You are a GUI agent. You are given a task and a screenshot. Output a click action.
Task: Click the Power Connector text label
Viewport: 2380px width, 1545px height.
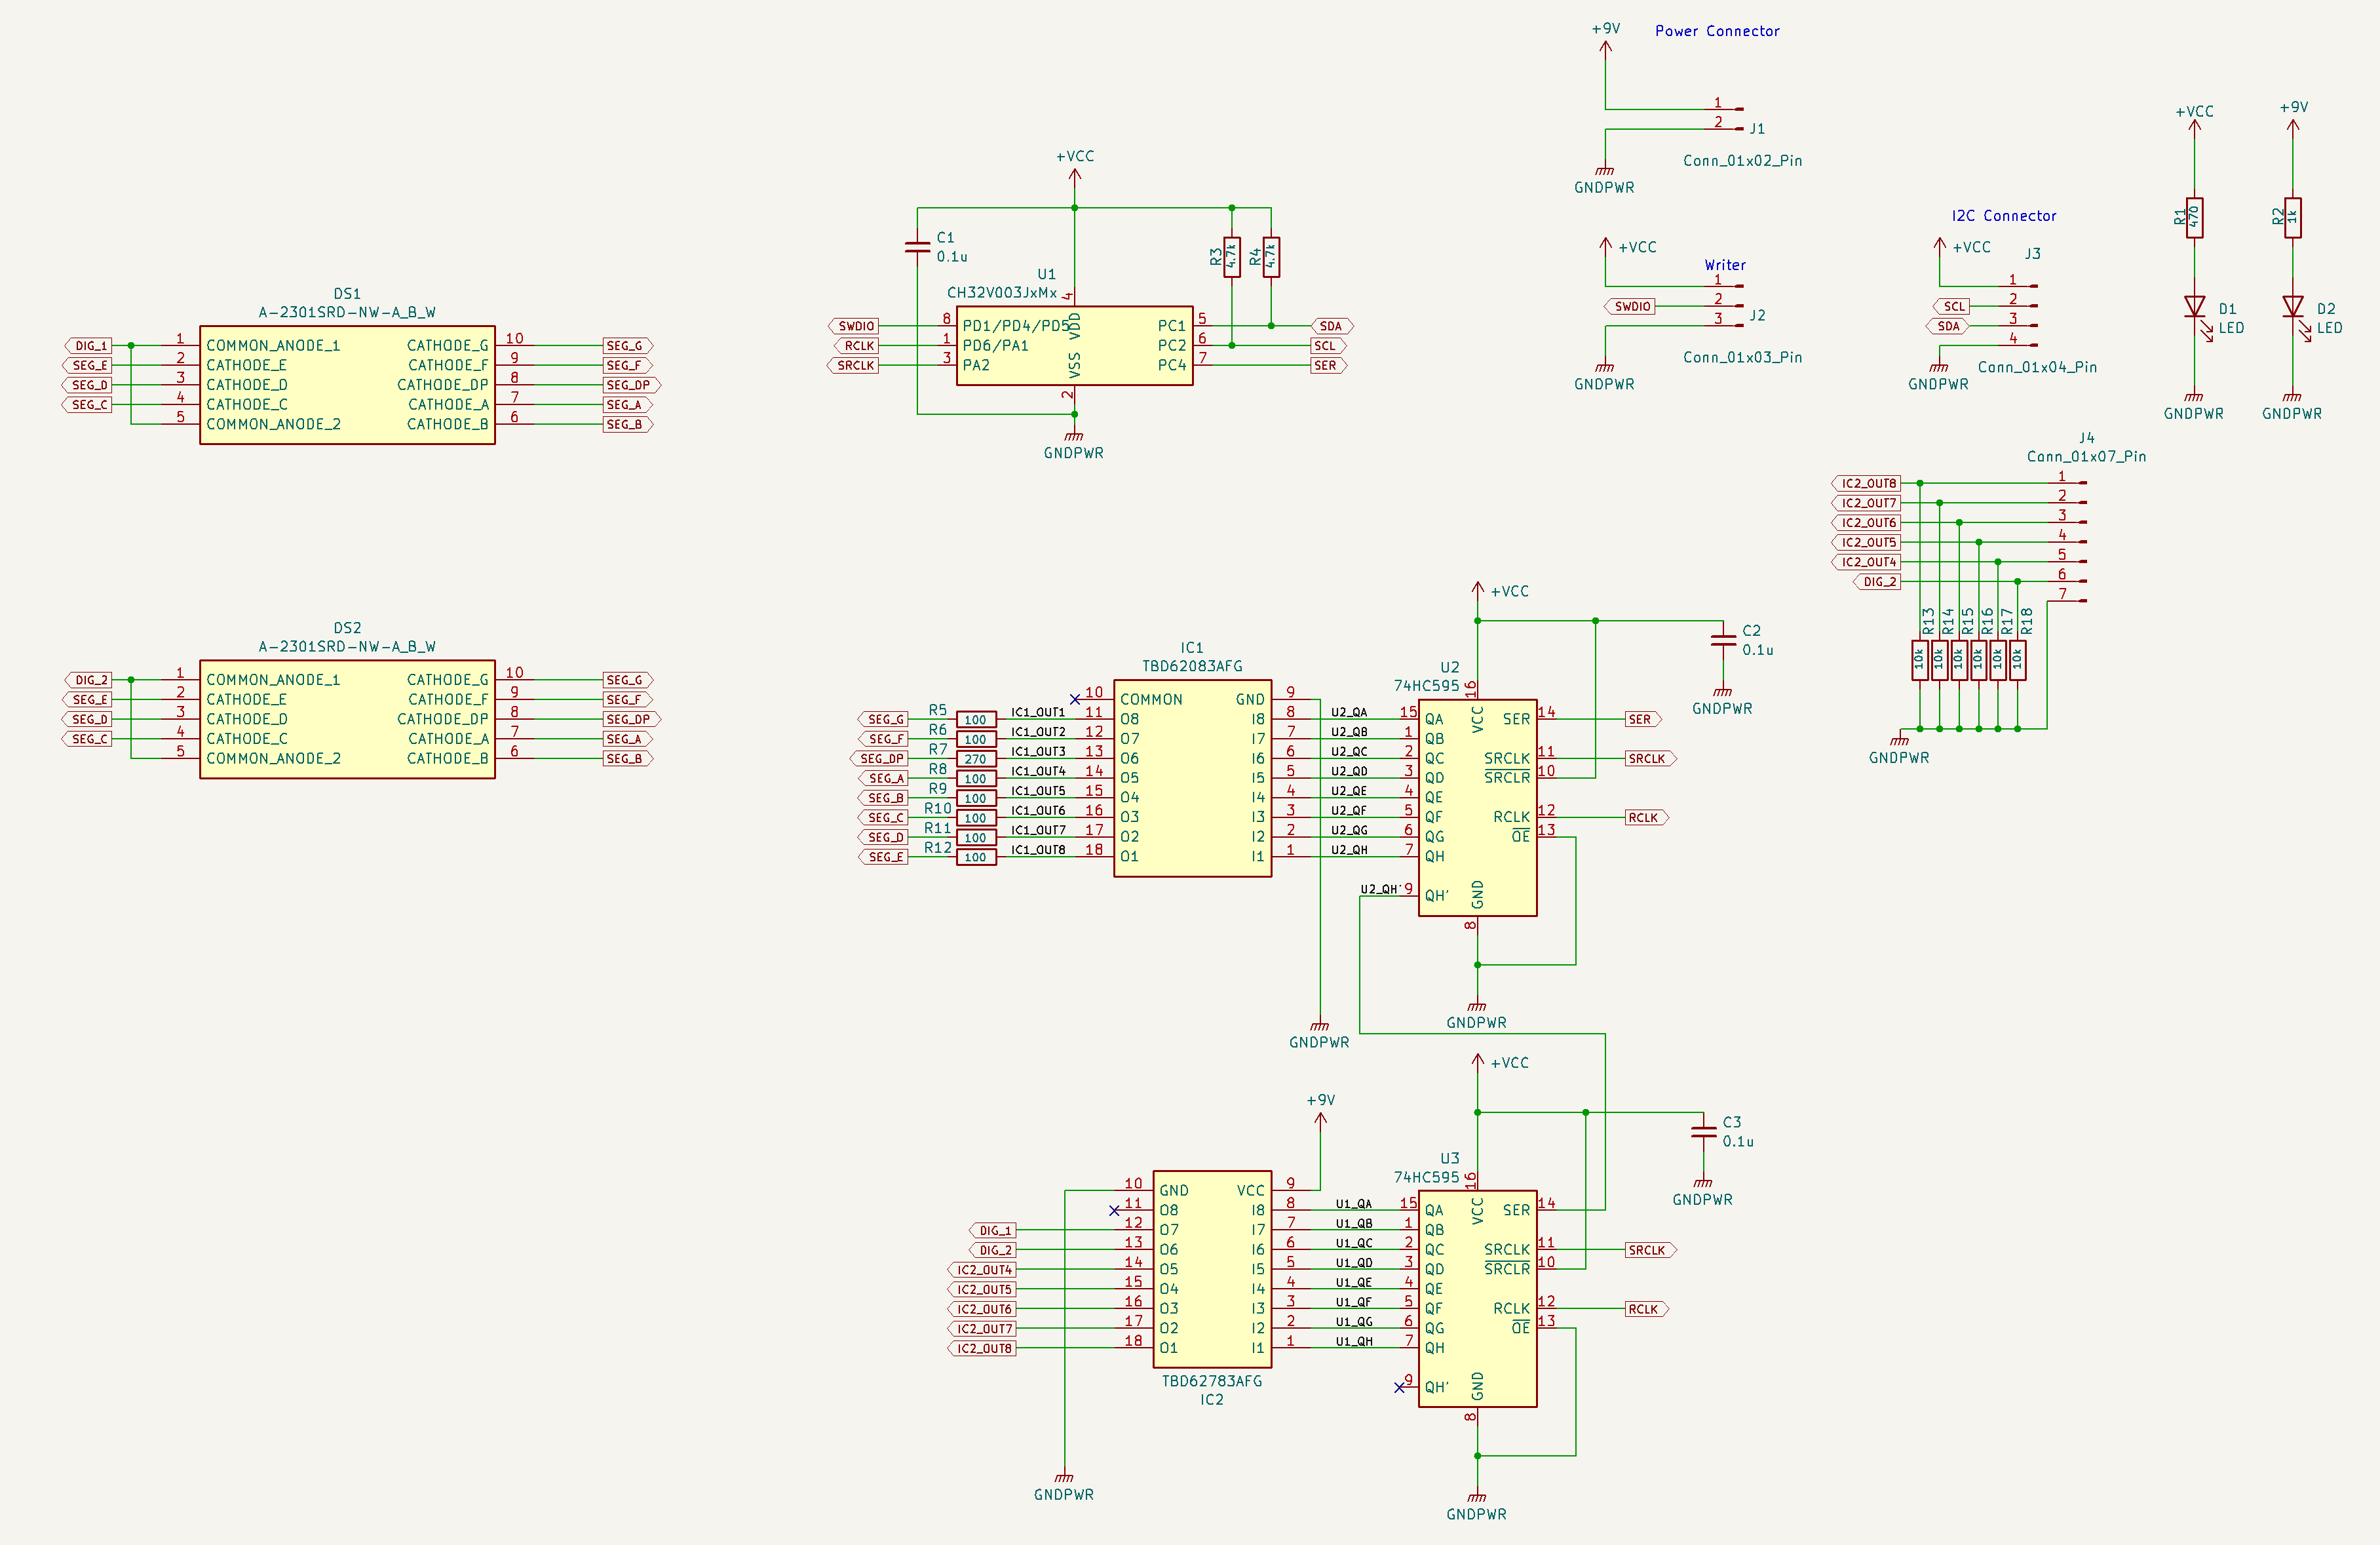(x=1717, y=31)
